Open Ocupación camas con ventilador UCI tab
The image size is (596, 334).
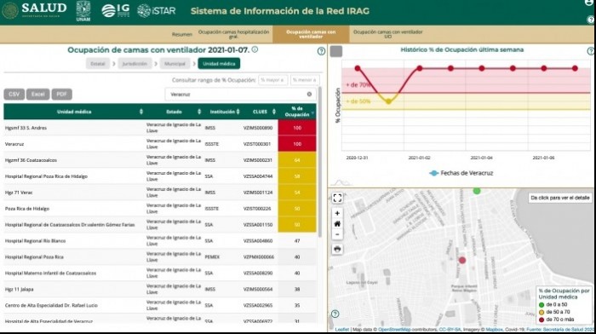pos(387,34)
